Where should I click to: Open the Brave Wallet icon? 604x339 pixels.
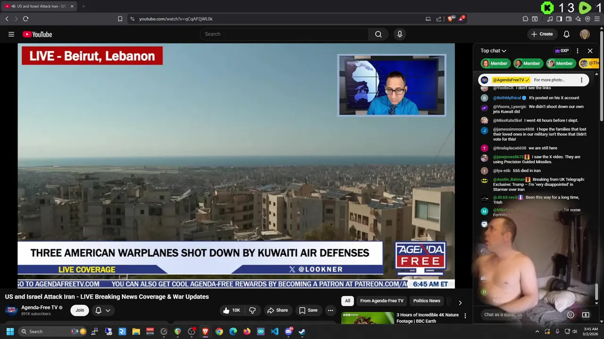569,19
